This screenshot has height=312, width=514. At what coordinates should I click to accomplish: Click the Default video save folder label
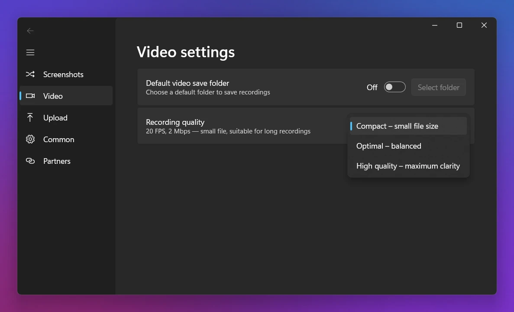click(187, 83)
